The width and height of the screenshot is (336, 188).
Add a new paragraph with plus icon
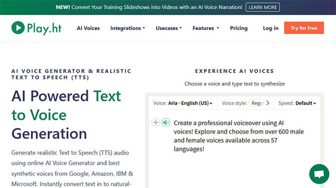pyautogui.click(x=156, y=123)
